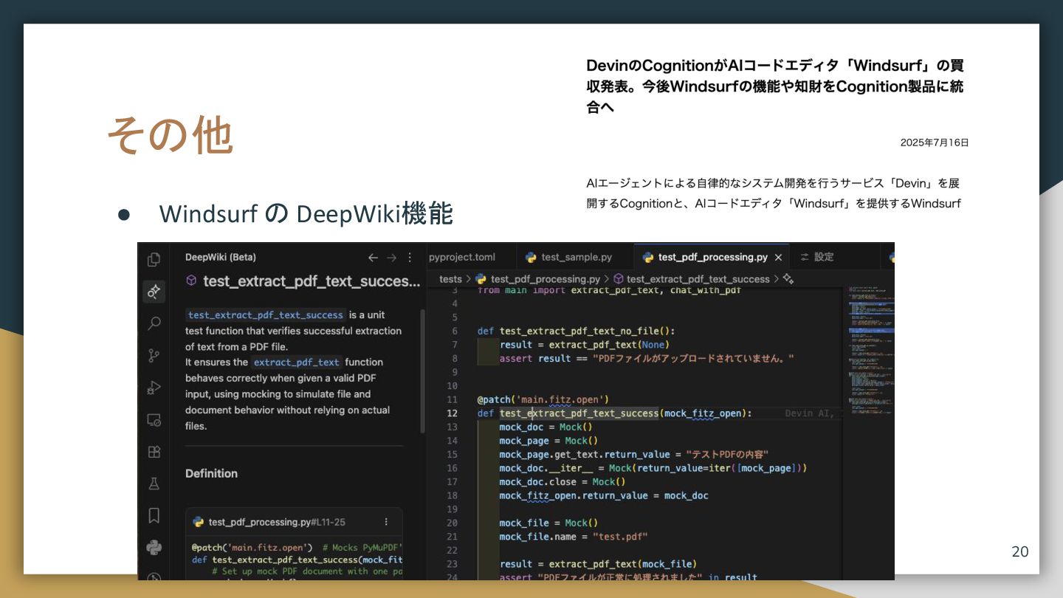1063x598 pixels.
Task: Click test_extract_pdf_text_success breadcrumb segment
Action: point(698,279)
